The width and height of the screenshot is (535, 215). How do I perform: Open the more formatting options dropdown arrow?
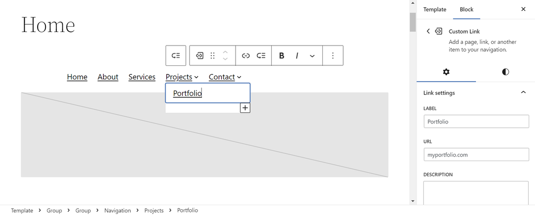point(312,56)
